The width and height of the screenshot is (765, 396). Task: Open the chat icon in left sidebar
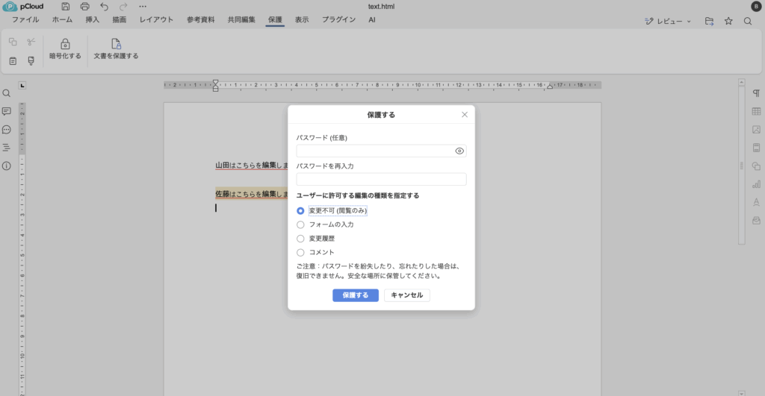[x=6, y=130]
